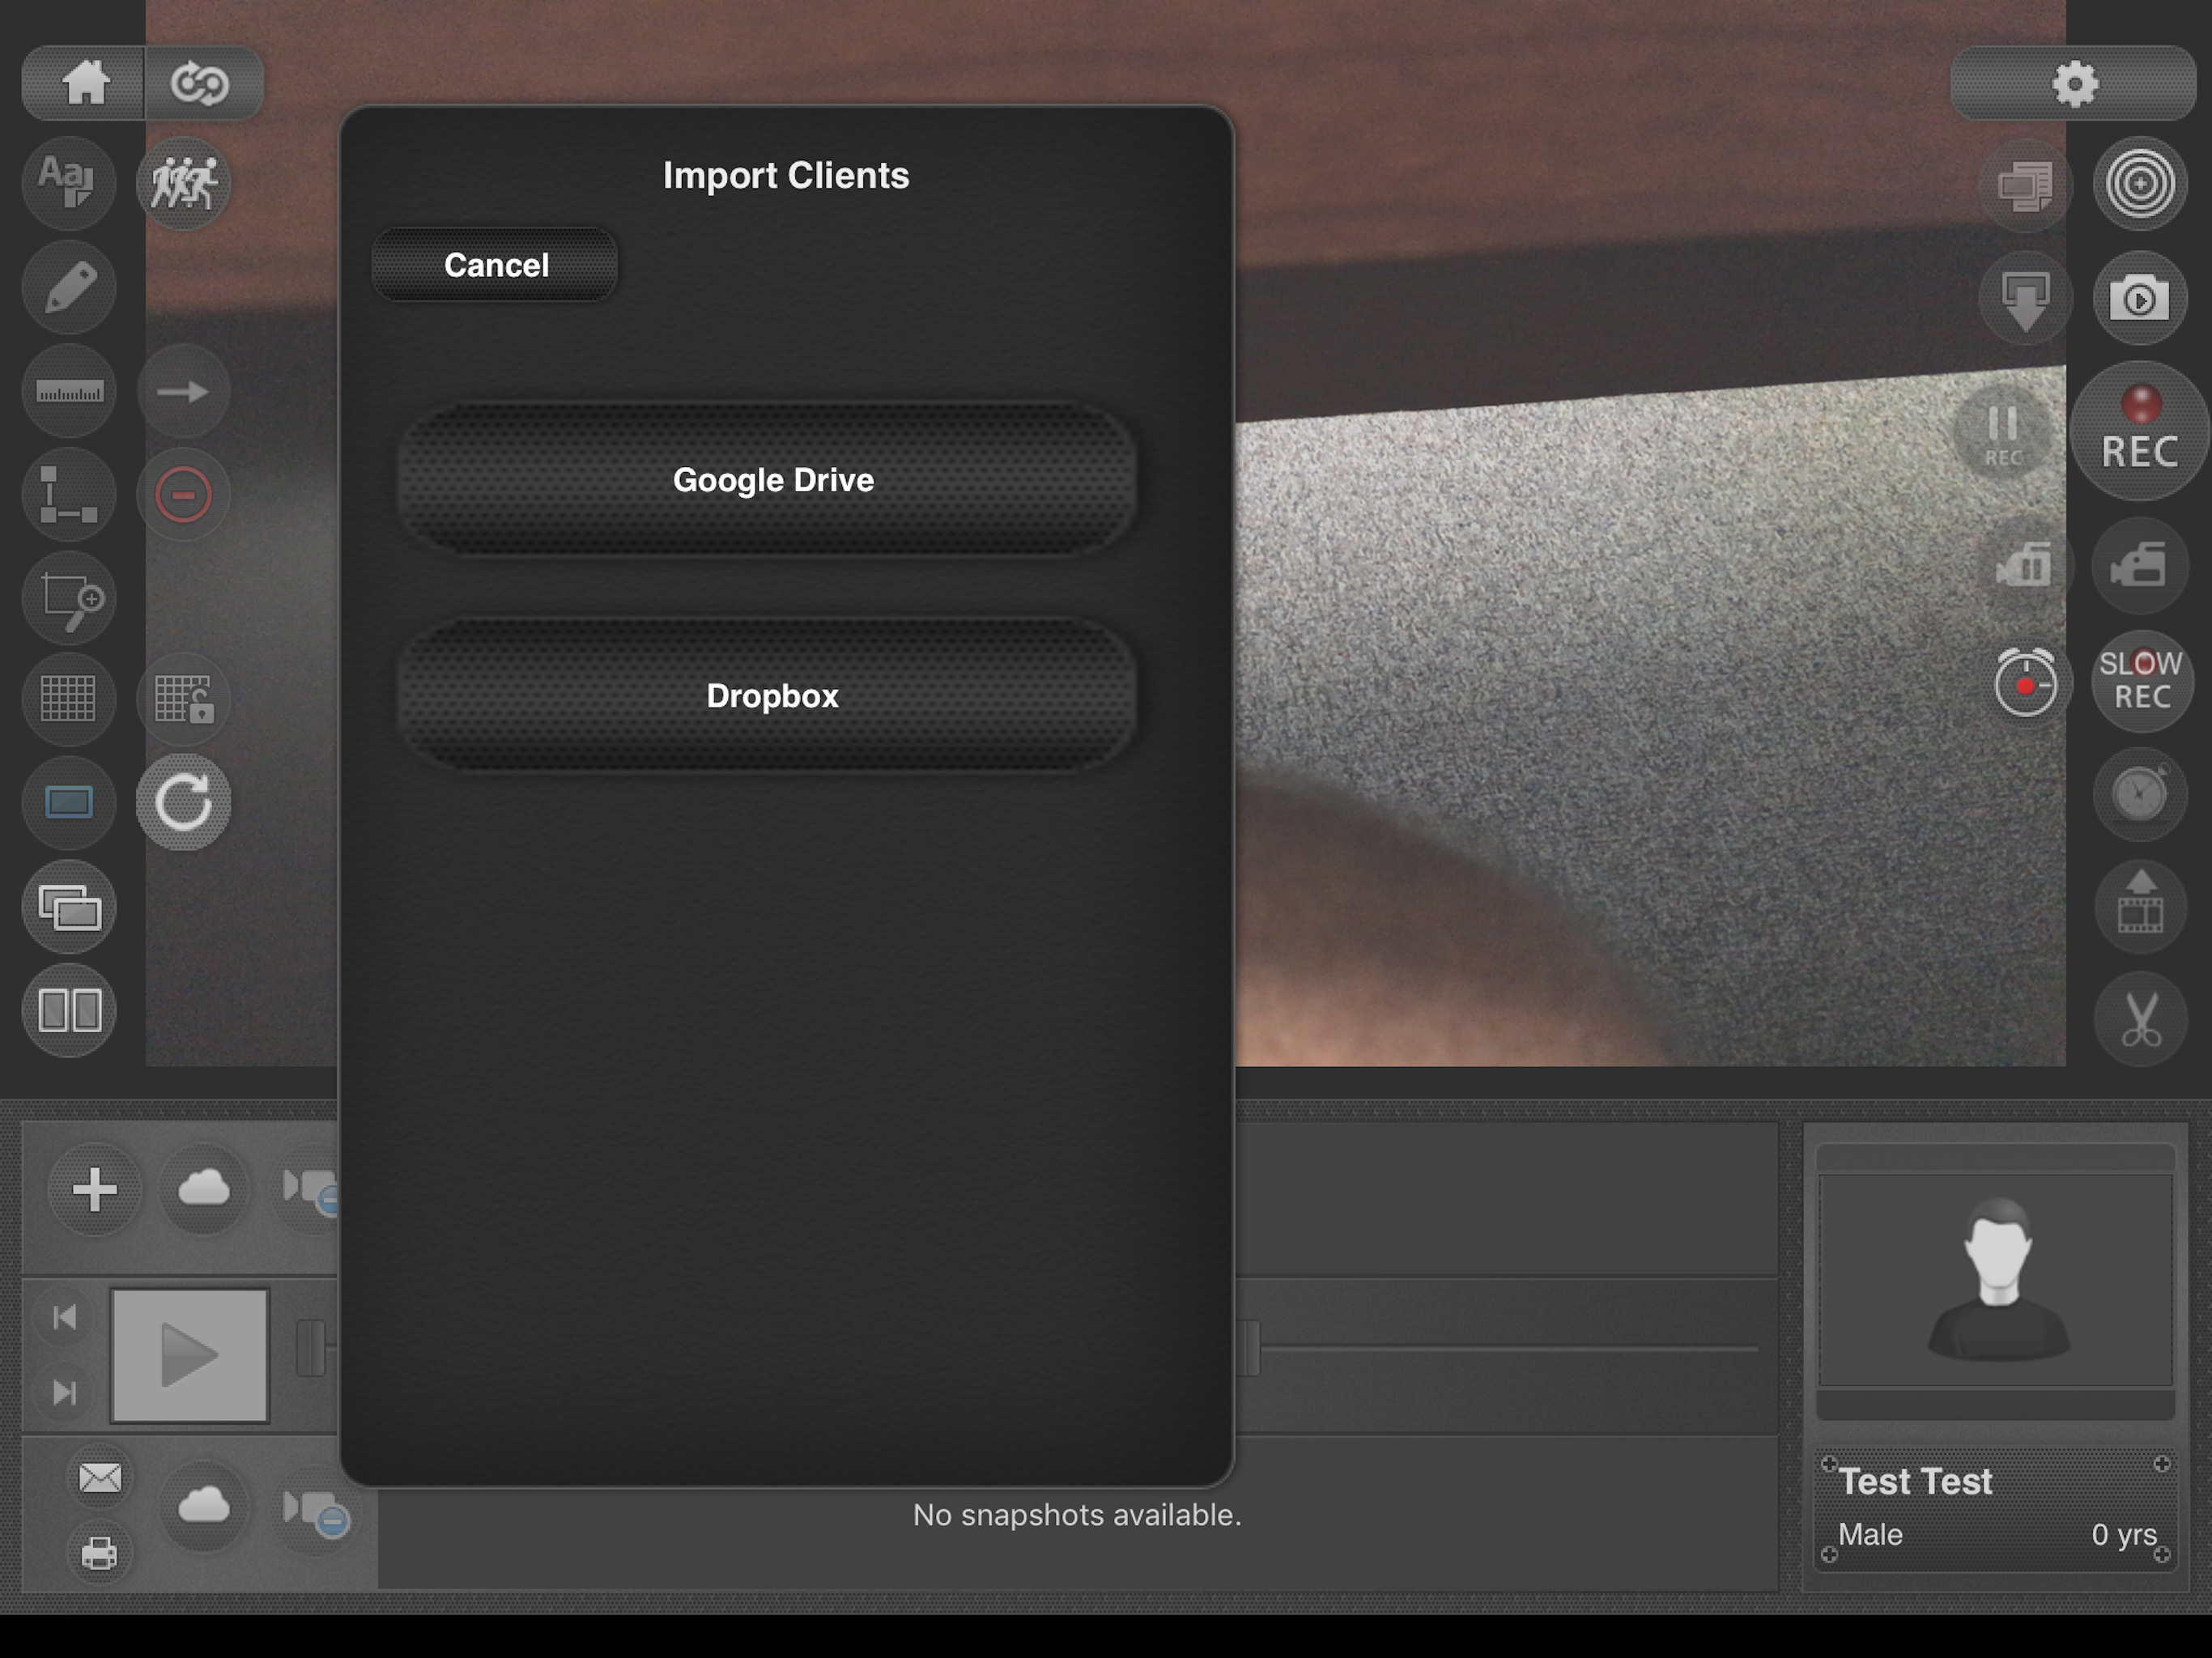Open client profile avatar thumbnail

(x=1995, y=1281)
